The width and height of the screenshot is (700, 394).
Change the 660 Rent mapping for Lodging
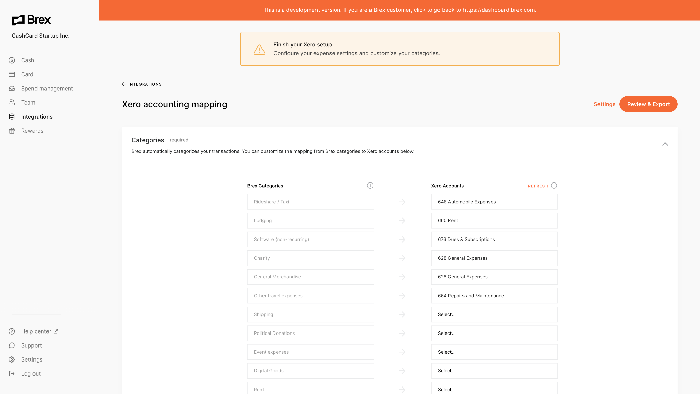point(494,220)
